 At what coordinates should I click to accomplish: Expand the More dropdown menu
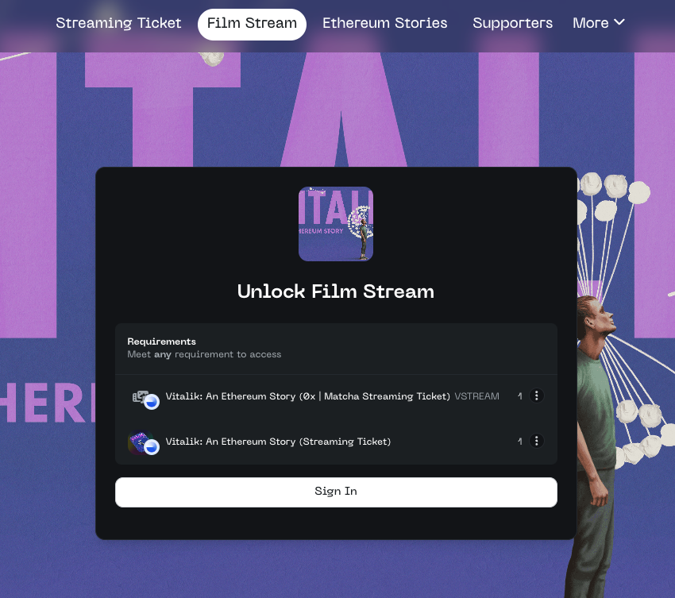(x=599, y=23)
